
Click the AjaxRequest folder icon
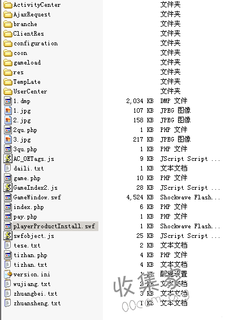8,15
